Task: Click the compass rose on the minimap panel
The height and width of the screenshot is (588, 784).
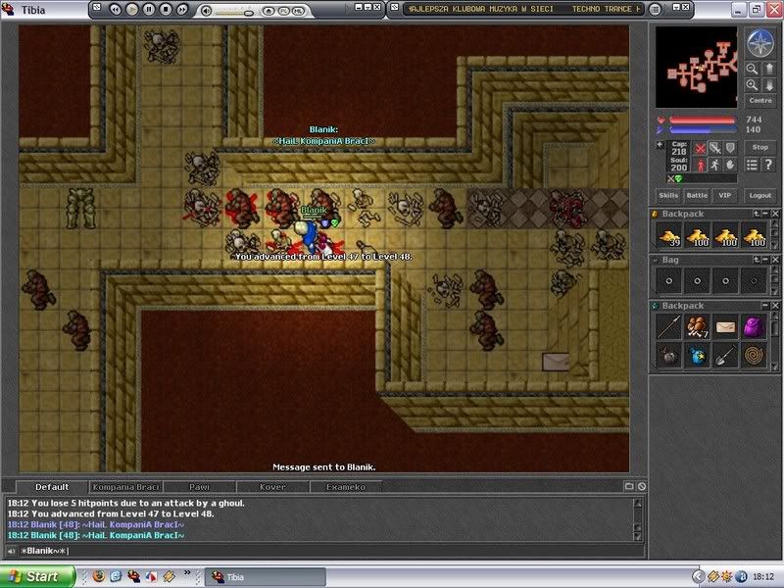Action: pyautogui.click(x=760, y=42)
